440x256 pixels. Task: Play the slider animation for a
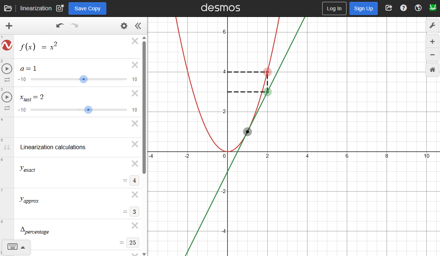pos(7,69)
